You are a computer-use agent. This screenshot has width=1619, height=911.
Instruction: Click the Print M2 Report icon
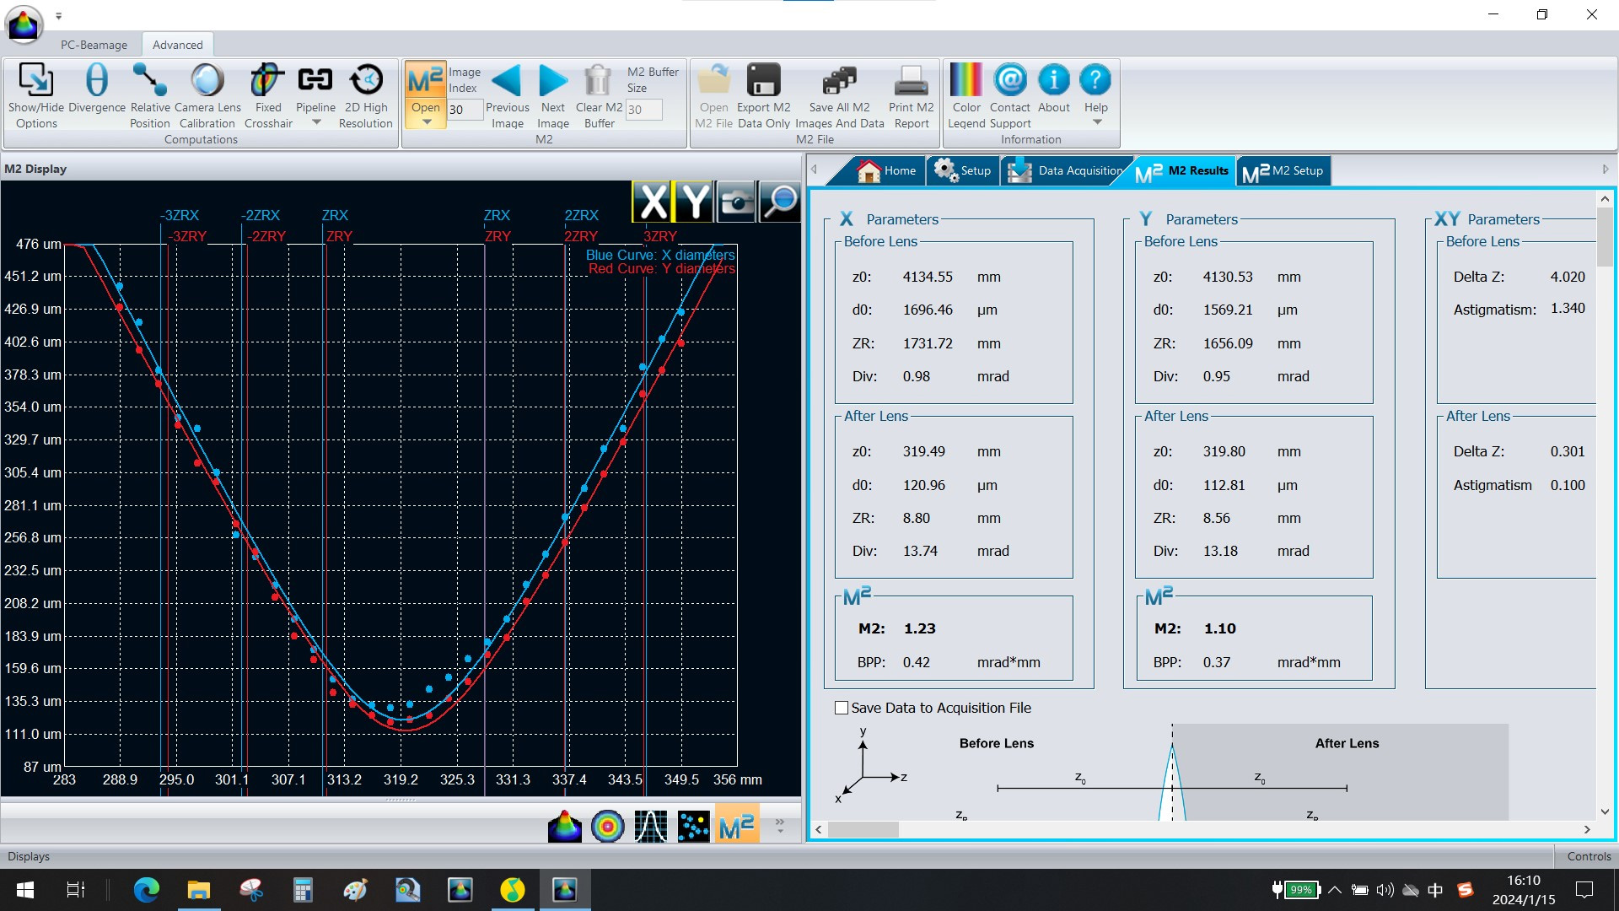point(911,81)
